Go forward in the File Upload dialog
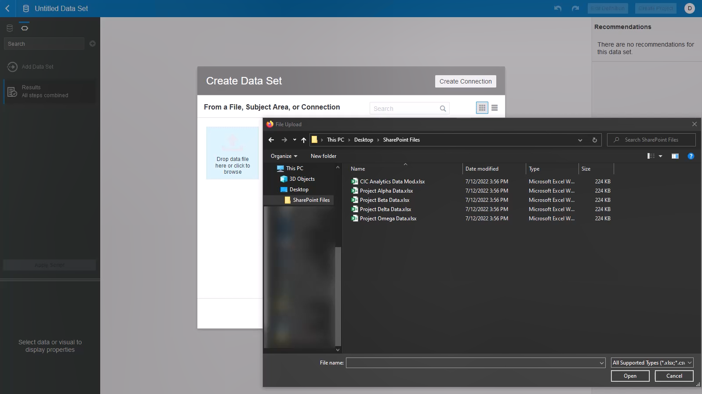The width and height of the screenshot is (702, 394). pyautogui.click(x=284, y=140)
